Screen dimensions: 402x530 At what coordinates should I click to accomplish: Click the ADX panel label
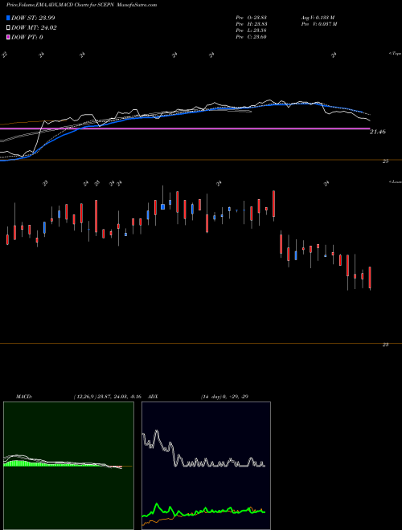pyautogui.click(x=153, y=397)
